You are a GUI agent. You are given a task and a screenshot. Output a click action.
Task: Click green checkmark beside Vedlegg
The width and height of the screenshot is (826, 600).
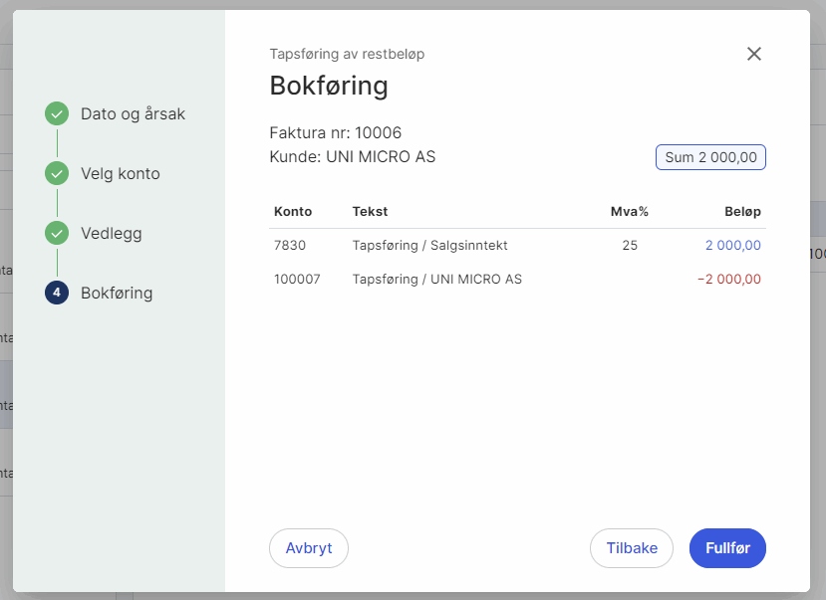coord(57,233)
